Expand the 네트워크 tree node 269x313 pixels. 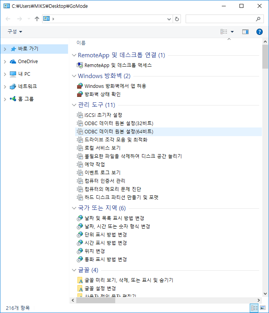coord(5,87)
